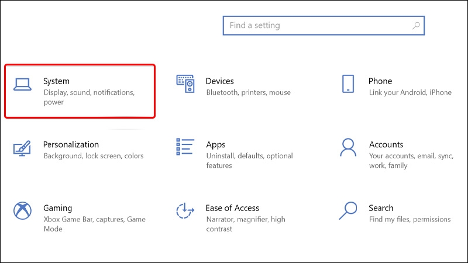The width and height of the screenshot is (468, 263).
Task: Click the Ease of Access icon
Action: click(185, 210)
